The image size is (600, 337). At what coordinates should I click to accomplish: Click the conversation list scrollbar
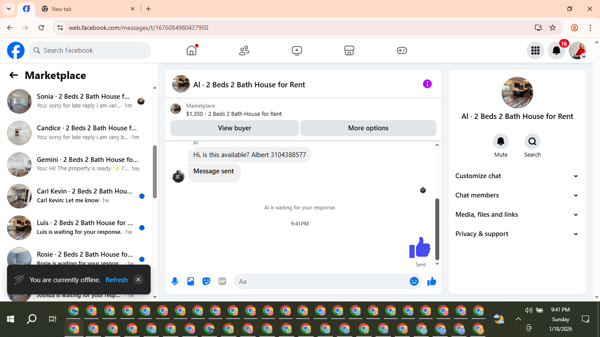point(155,172)
